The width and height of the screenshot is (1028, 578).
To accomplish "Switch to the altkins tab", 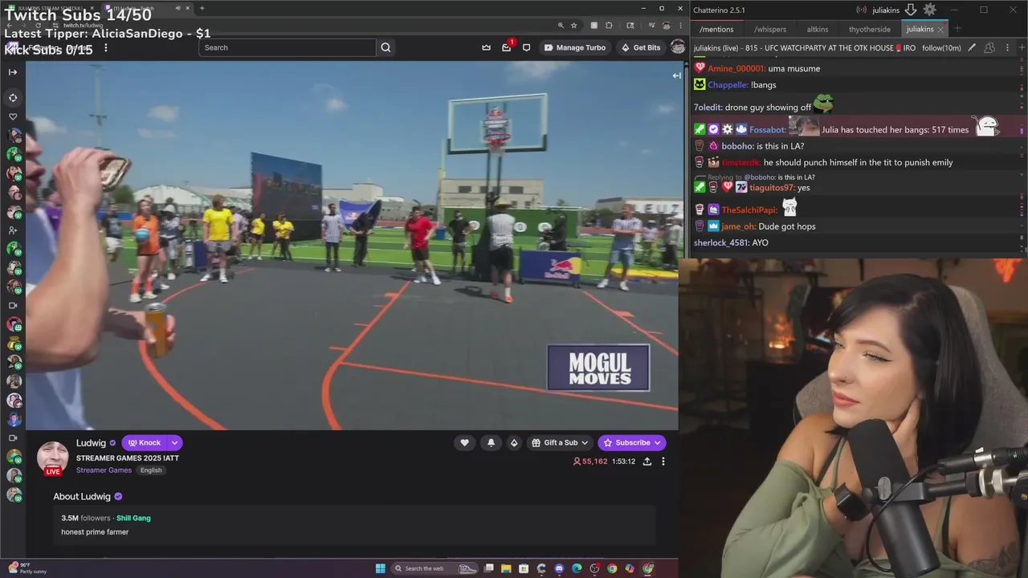I will 818,29.
